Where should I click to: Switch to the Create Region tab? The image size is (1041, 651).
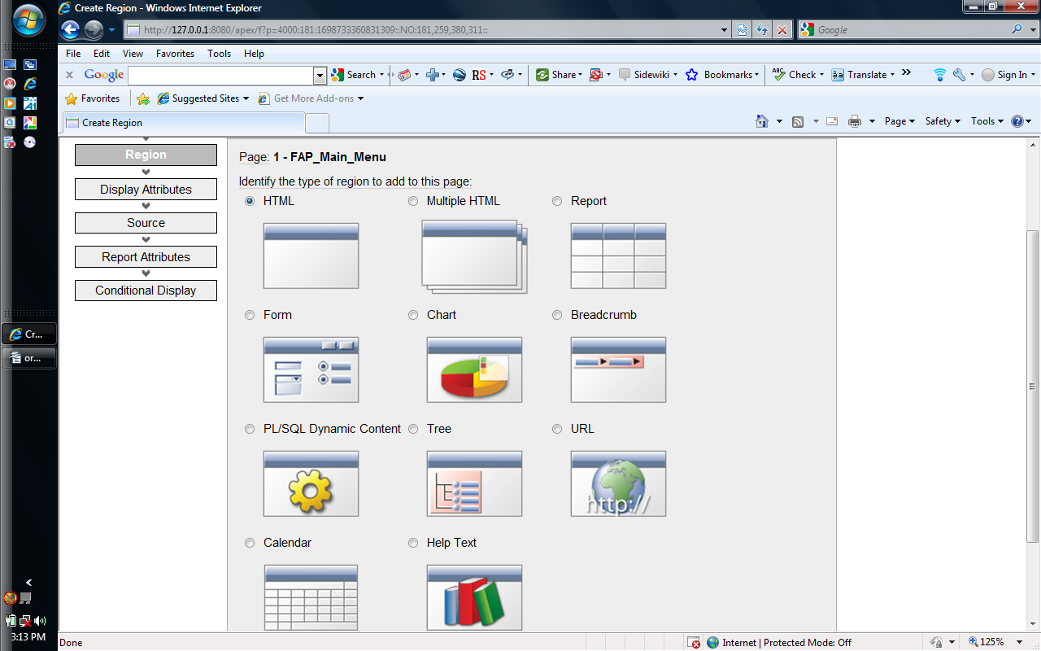185,123
